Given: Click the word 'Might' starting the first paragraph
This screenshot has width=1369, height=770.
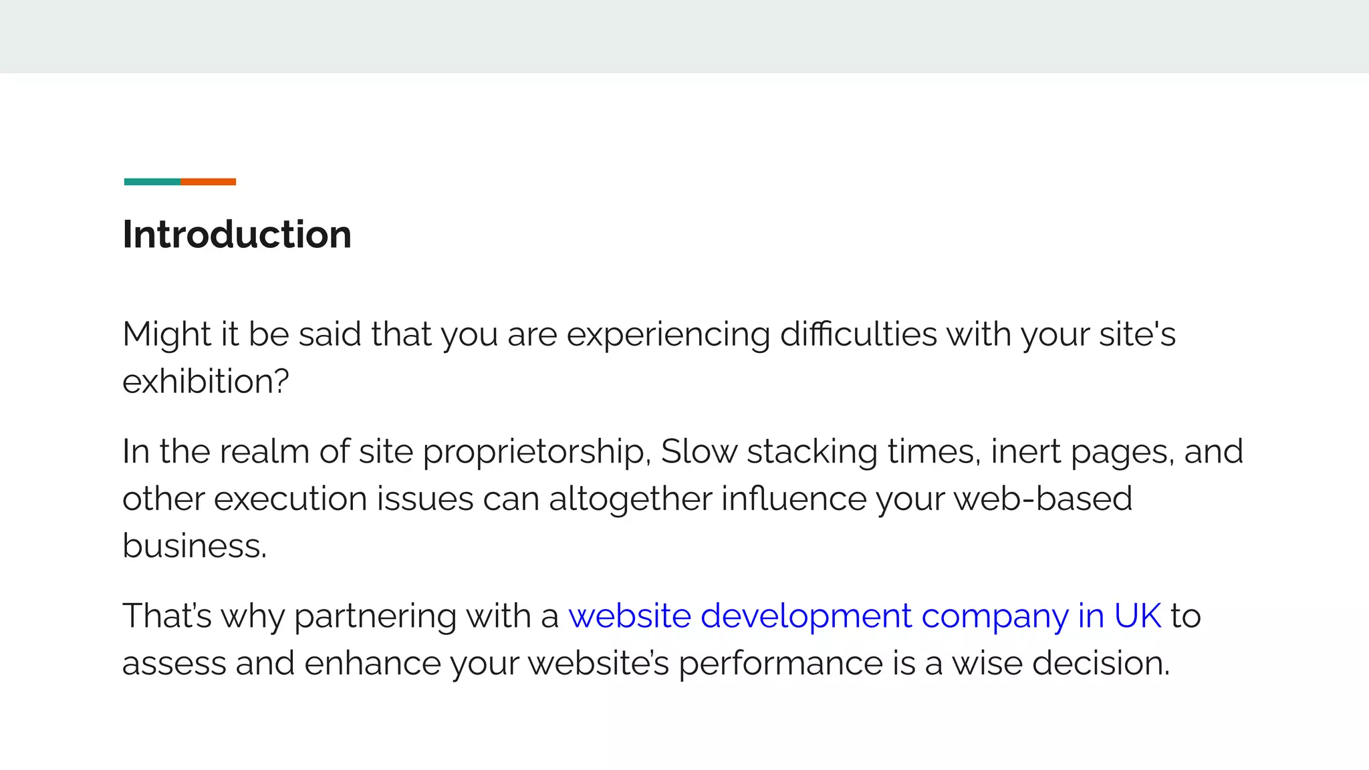Looking at the screenshot, I should (x=166, y=334).
